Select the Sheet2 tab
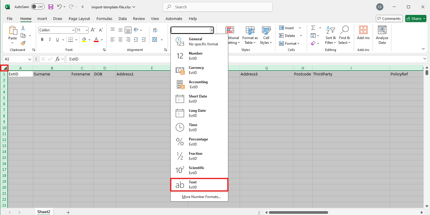The height and width of the screenshot is (215, 430). click(44, 212)
